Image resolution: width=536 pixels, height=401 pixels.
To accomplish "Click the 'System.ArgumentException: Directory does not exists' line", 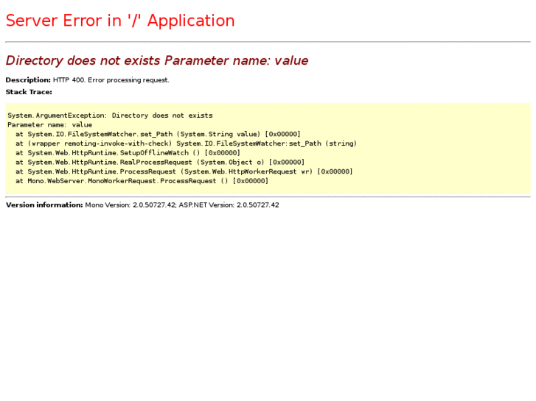I will 110,116.
